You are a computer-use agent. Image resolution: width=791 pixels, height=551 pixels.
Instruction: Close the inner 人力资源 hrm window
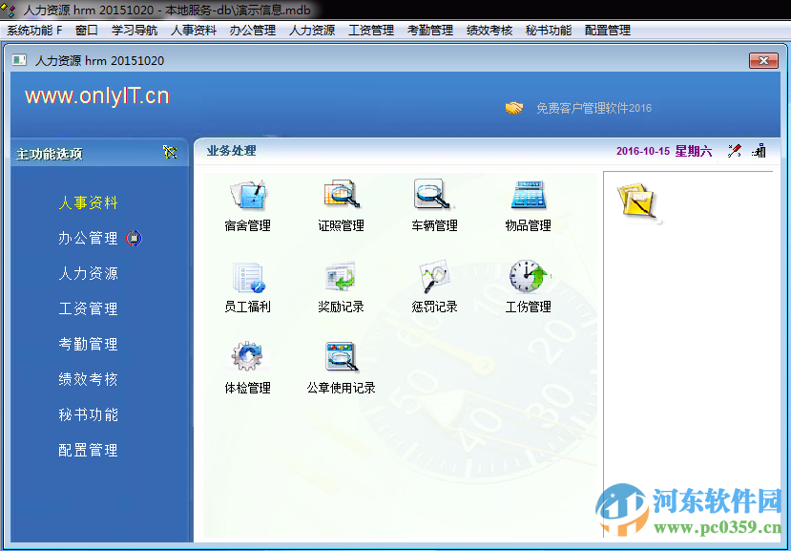[x=763, y=60]
